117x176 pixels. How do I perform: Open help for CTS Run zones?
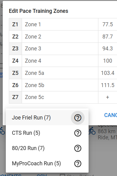[78, 133]
